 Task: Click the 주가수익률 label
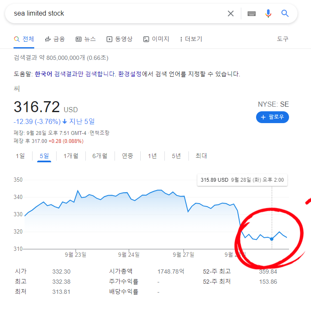tap(123, 282)
